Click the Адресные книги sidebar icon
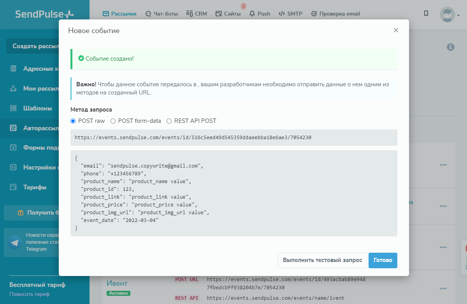Viewport: 467px width, 304px height. [x=13, y=68]
